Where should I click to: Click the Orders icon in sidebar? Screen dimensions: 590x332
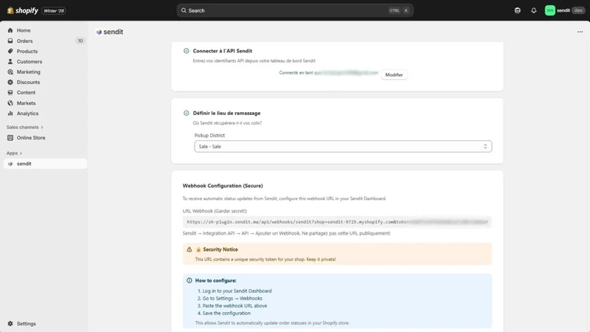(x=10, y=41)
